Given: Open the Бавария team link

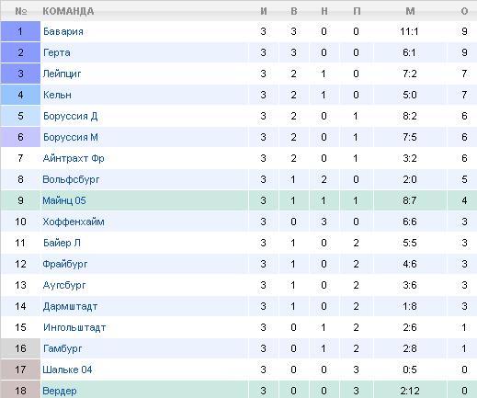Looking at the screenshot, I should click(x=63, y=31).
